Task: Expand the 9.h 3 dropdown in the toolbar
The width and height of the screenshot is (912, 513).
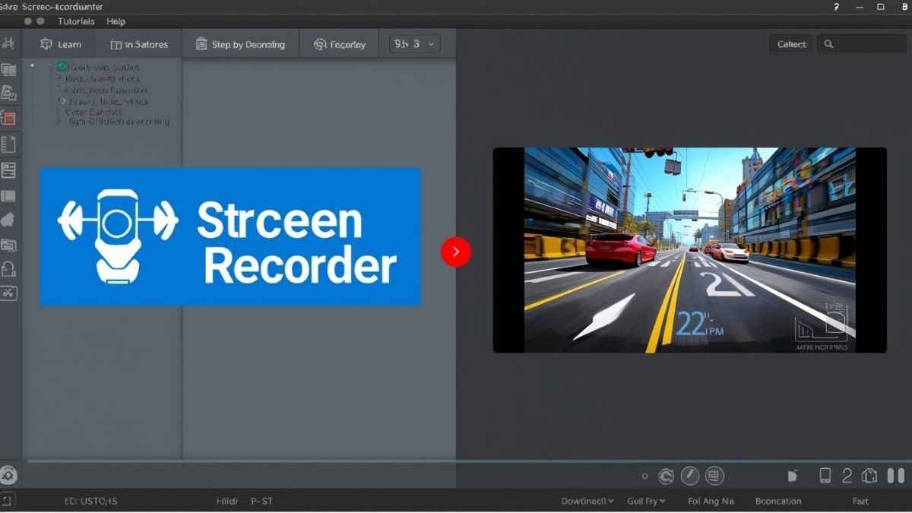Action: 413,43
